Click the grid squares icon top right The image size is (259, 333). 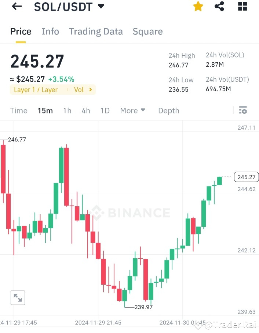pyautogui.click(x=242, y=6)
